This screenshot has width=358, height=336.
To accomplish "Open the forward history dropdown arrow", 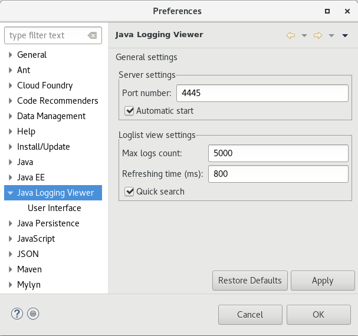I will click(331, 35).
